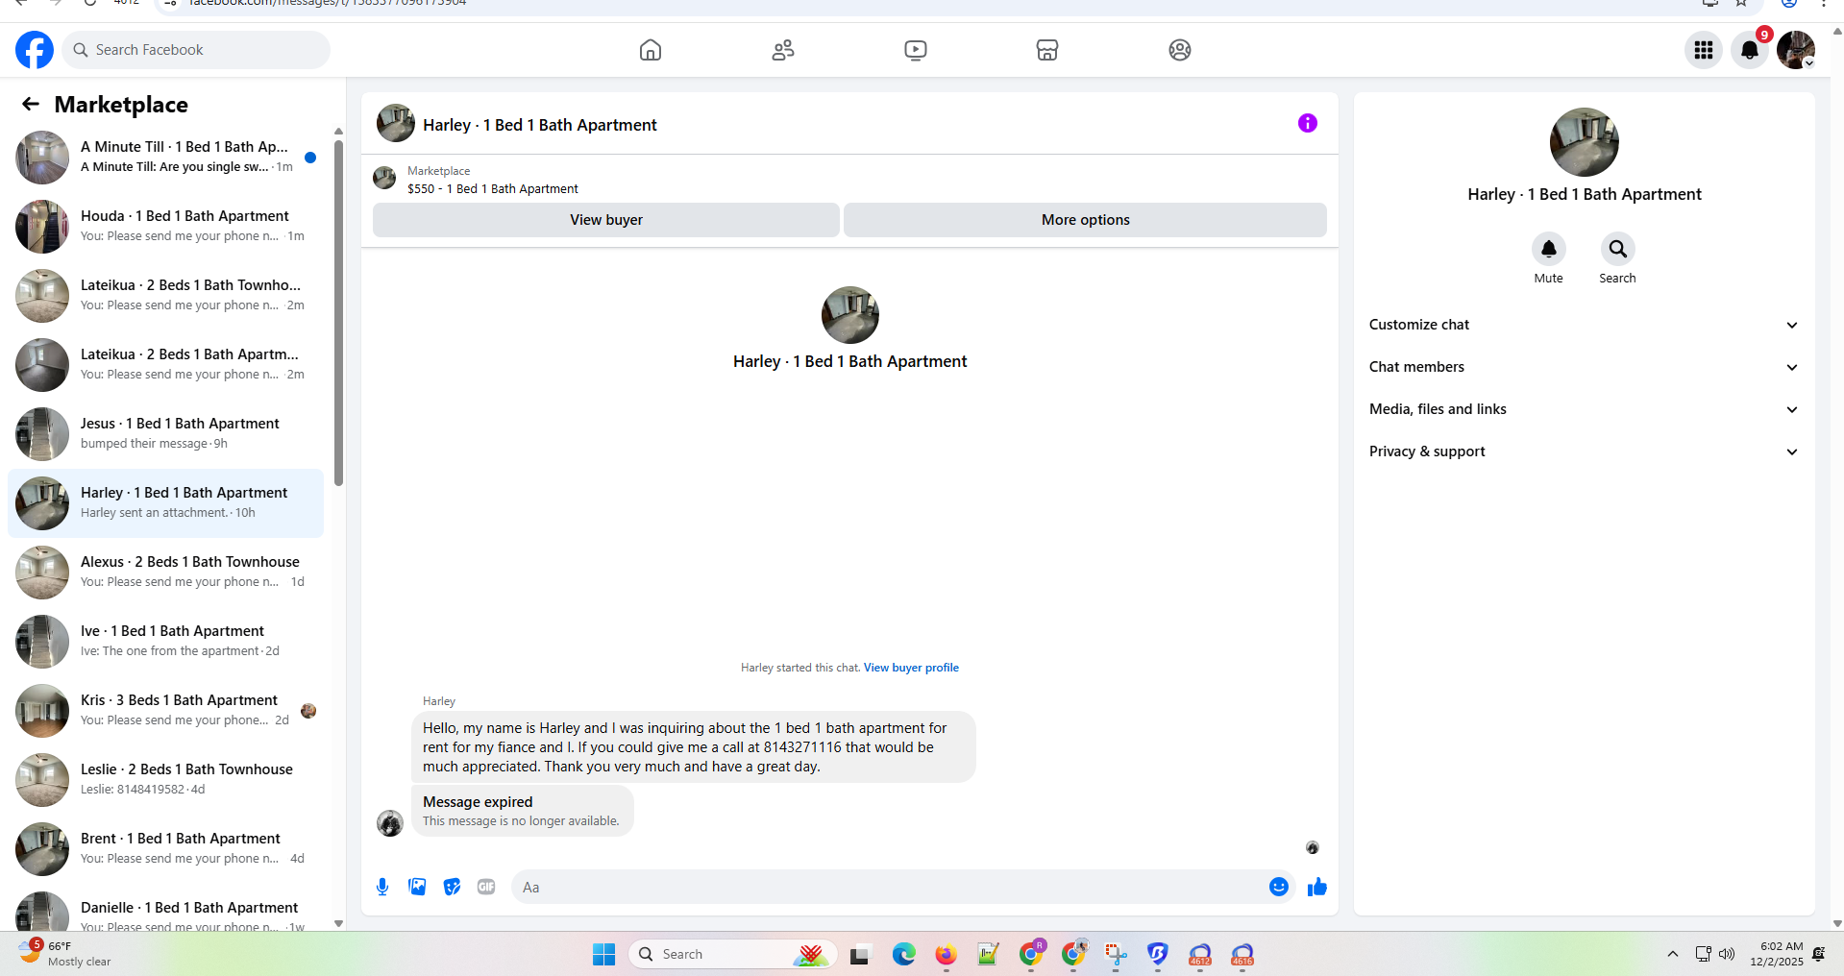Open Microsoft Edge from taskbar
1844x976 pixels.
[x=904, y=954]
